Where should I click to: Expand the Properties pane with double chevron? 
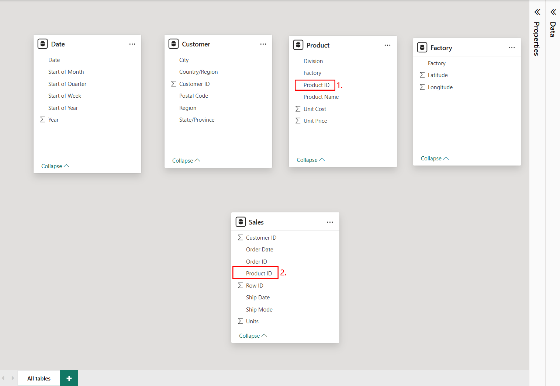[x=537, y=12]
